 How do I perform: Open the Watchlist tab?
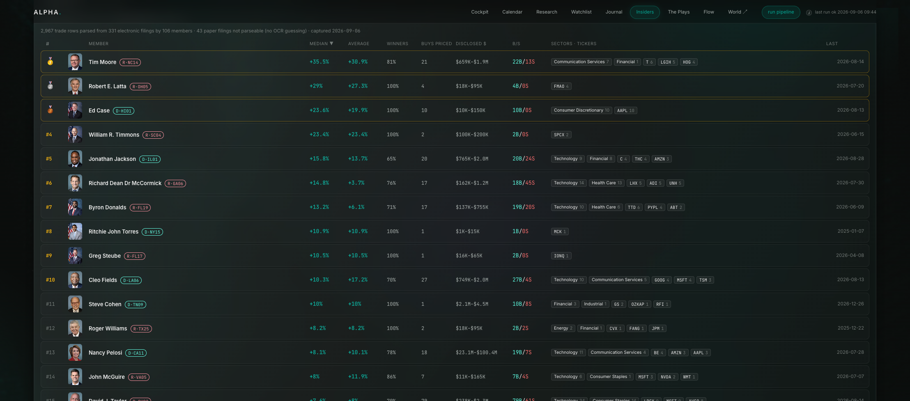pos(581,12)
